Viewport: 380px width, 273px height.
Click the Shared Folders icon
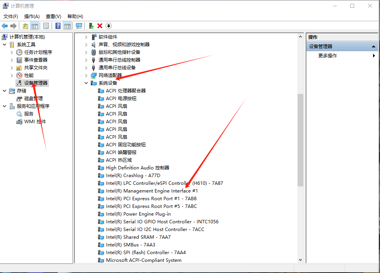coord(19,68)
